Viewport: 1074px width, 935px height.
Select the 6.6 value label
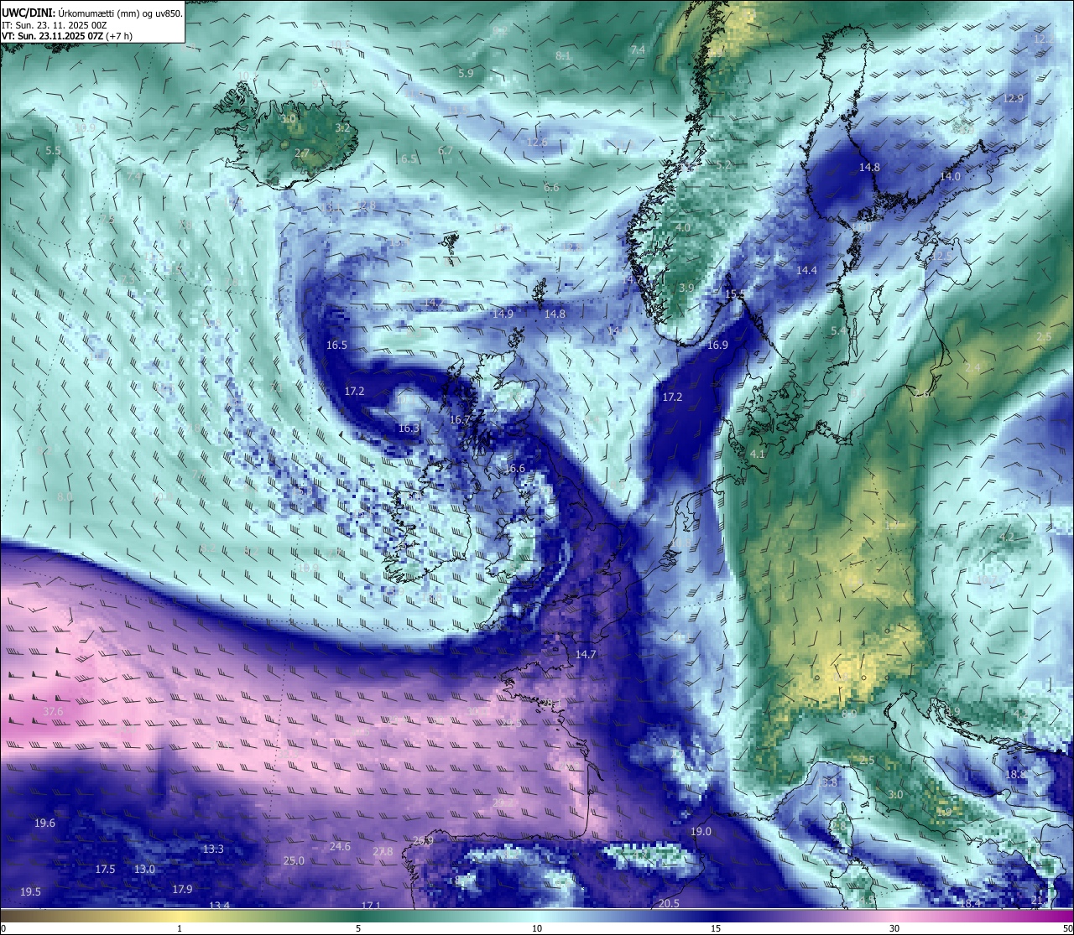pyautogui.click(x=551, y=188)
